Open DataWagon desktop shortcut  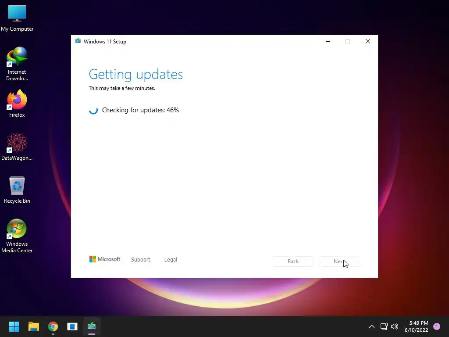(x=17, y=147)
